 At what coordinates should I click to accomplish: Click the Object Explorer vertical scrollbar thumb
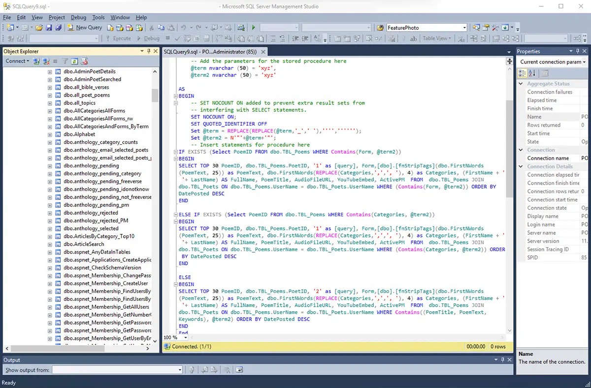pyautogui.click(x=155, y=95)
